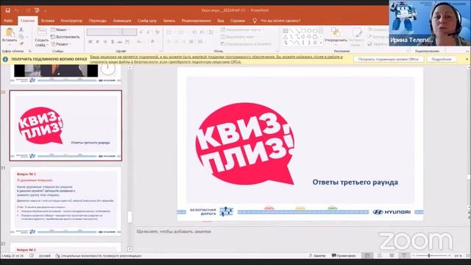Open the Примечания comments pane in the status bar
471x265 pixels.
(x=344, y=255)
